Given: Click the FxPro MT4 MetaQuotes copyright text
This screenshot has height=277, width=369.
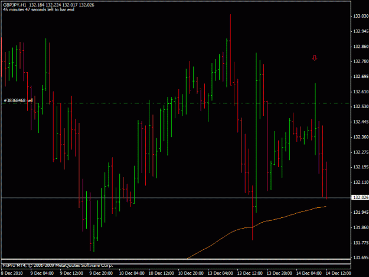Looking at the screenshot, I should [x=58, y=265].
